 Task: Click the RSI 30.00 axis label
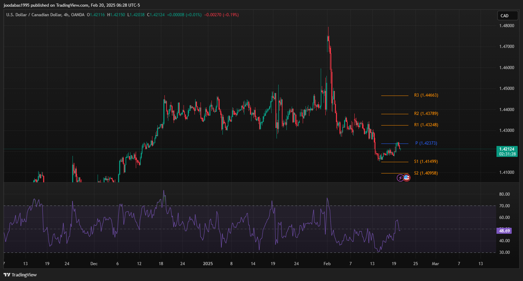504,252
